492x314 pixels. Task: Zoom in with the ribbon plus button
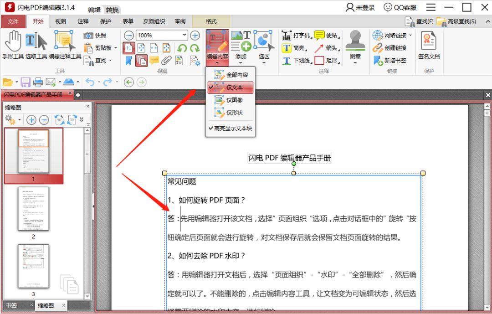click(195, 35)
